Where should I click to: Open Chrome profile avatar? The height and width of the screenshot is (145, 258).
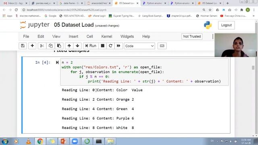click(248, 10)
